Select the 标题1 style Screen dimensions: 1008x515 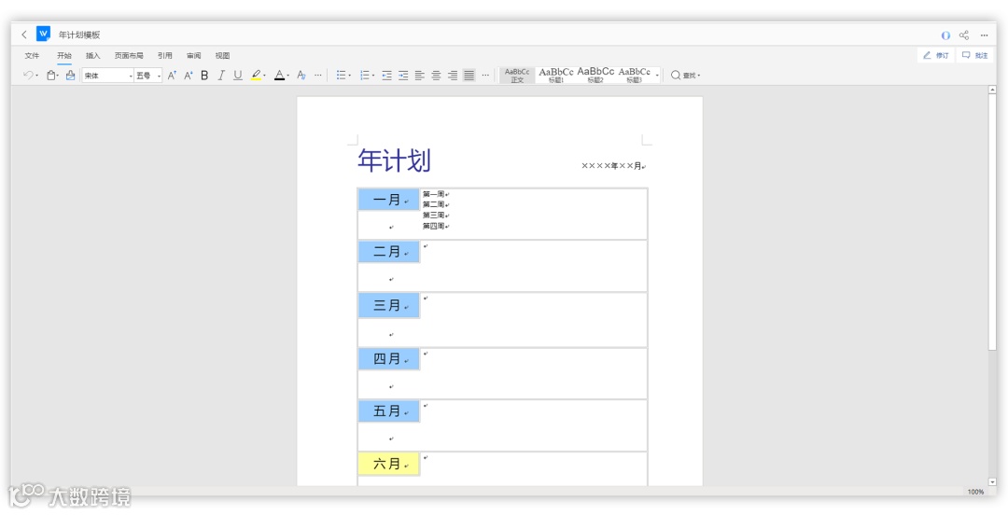pos(556,76)
